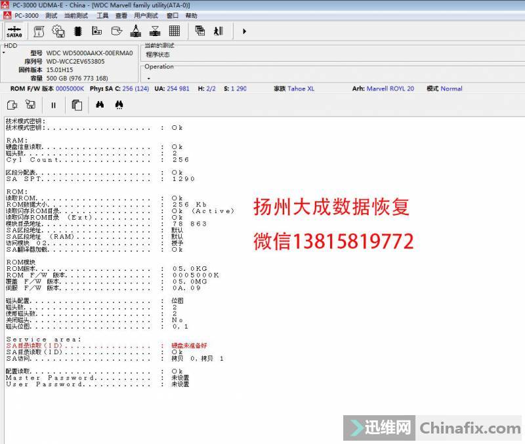Screen dimensions: 525x444
Task: Click the 伺服 F/W 版本 0A.09 line
Action: pos(104,288)
